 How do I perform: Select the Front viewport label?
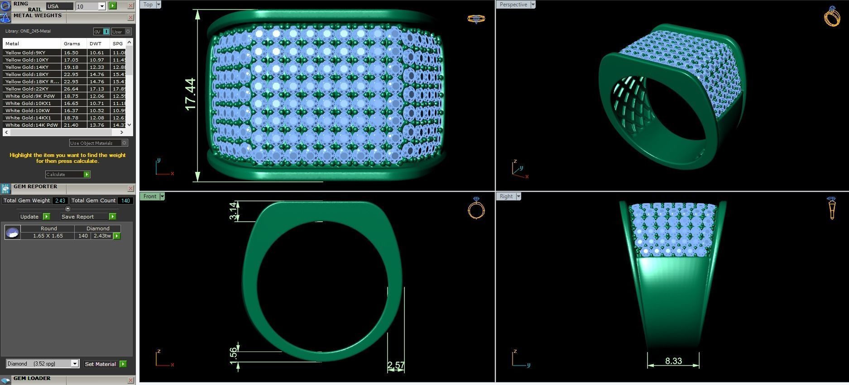click(150, 196)
